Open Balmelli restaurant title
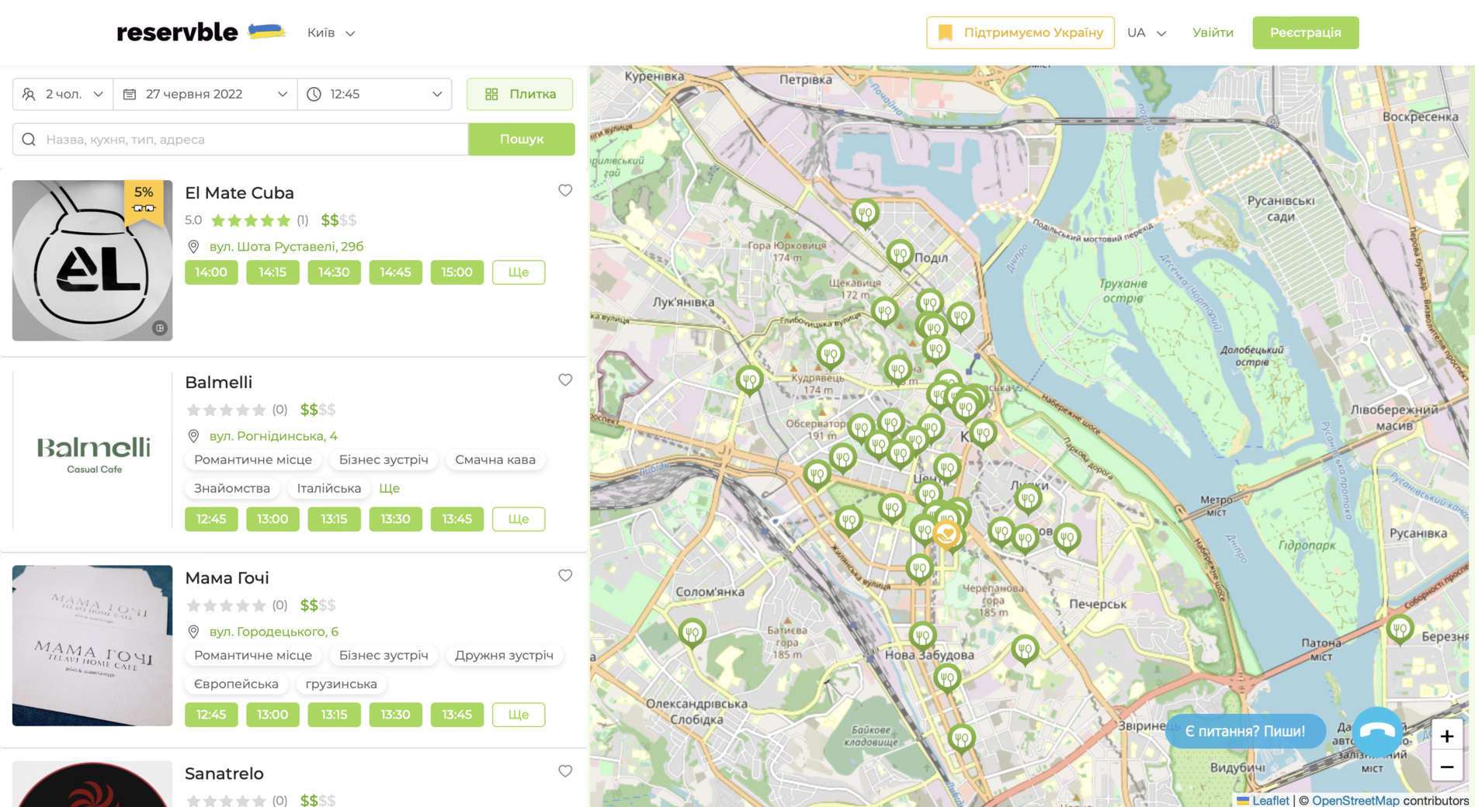 218,382
